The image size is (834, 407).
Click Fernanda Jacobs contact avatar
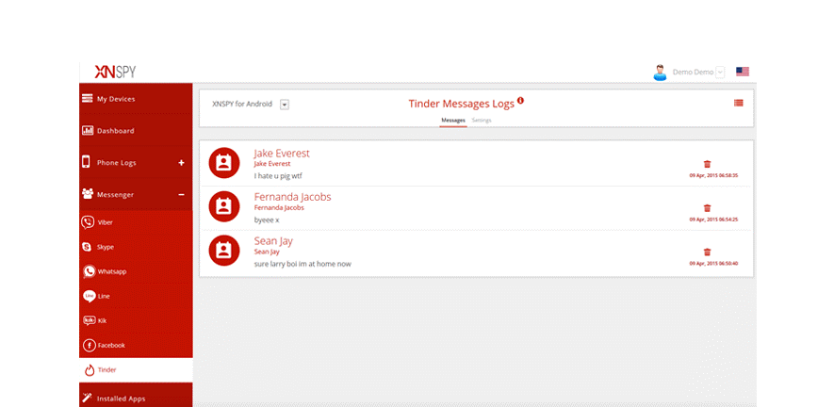click(x=224, y=206)
